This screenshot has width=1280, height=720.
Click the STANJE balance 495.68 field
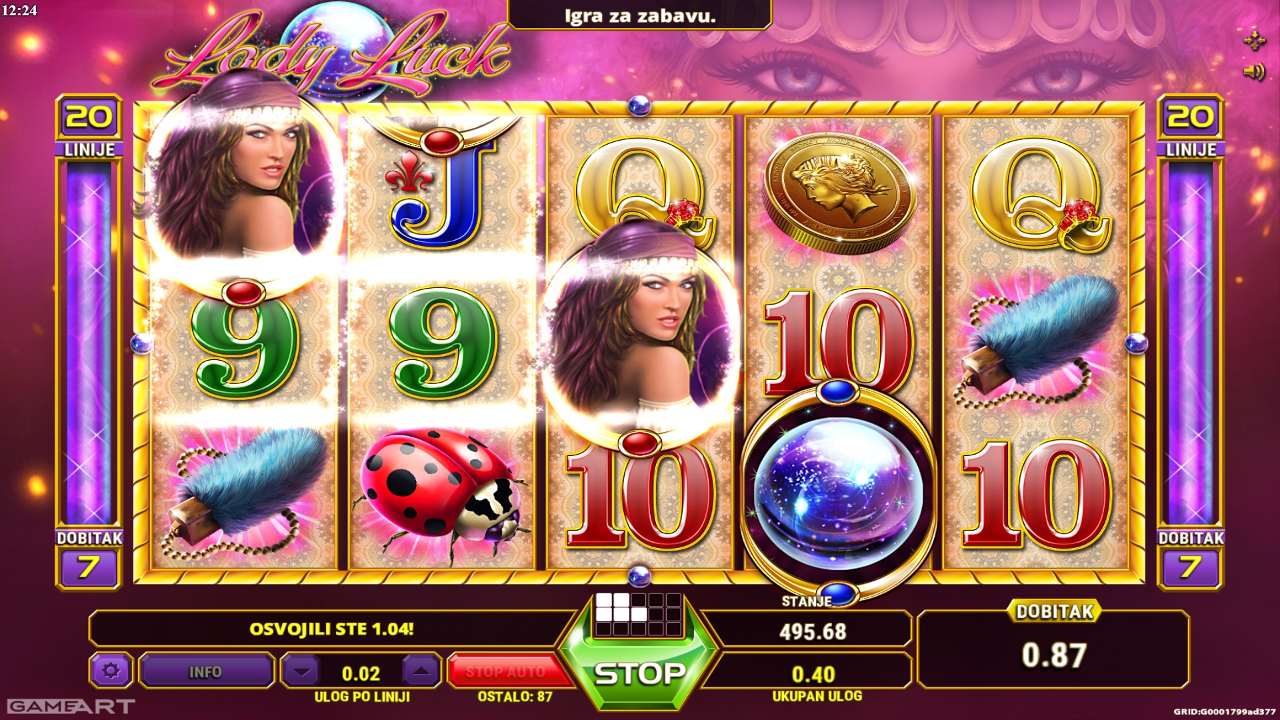813,630
